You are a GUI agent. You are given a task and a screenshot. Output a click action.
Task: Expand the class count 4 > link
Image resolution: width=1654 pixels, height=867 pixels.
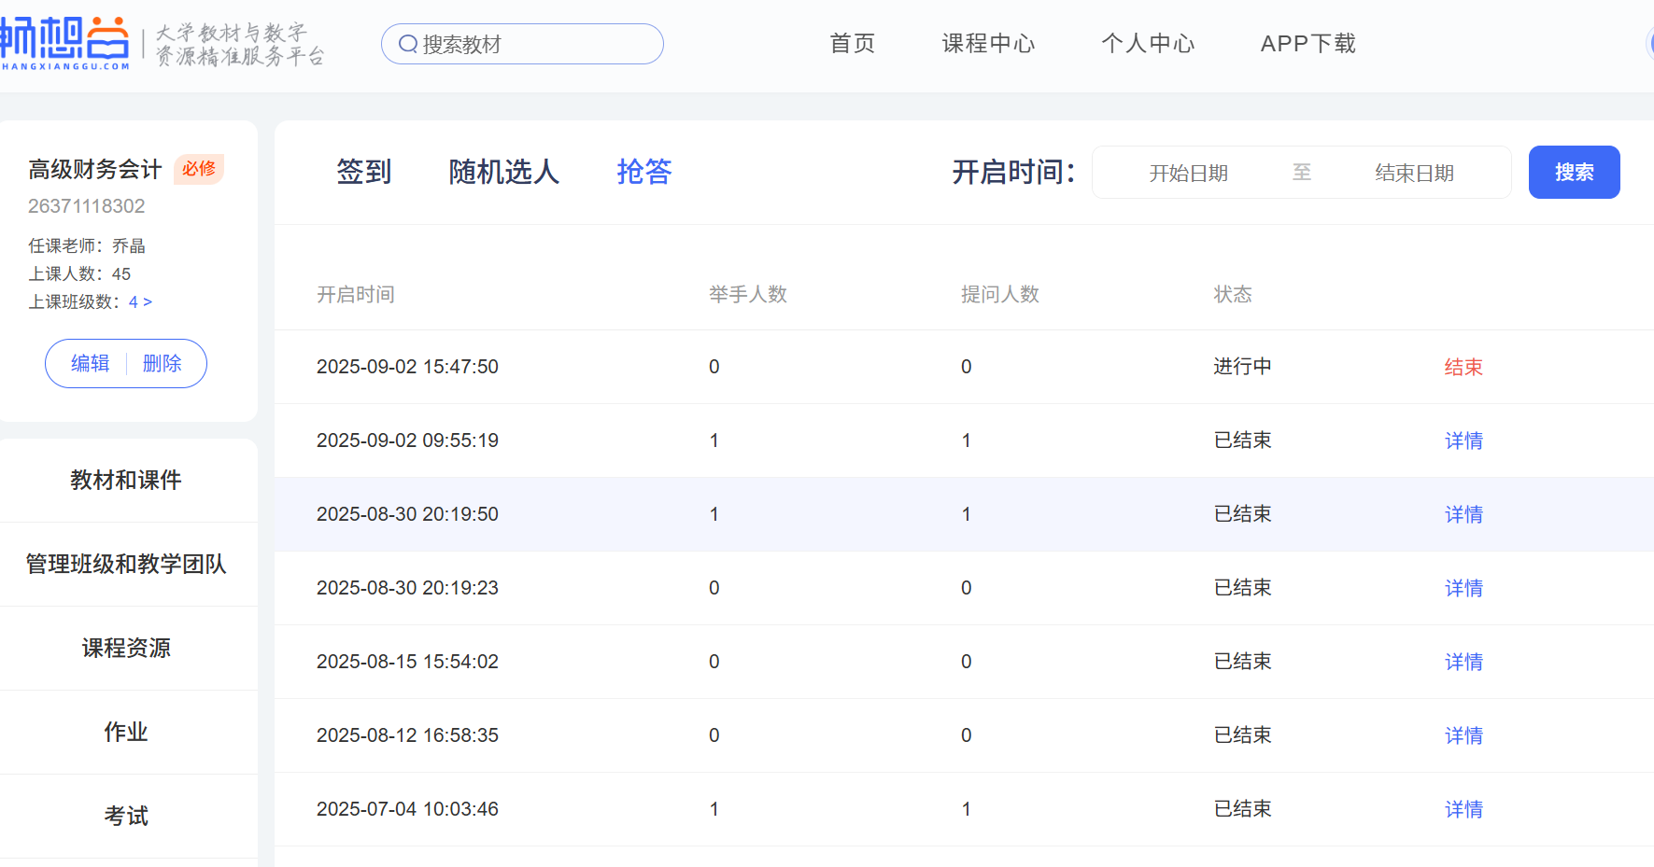(x=140, y=301)
